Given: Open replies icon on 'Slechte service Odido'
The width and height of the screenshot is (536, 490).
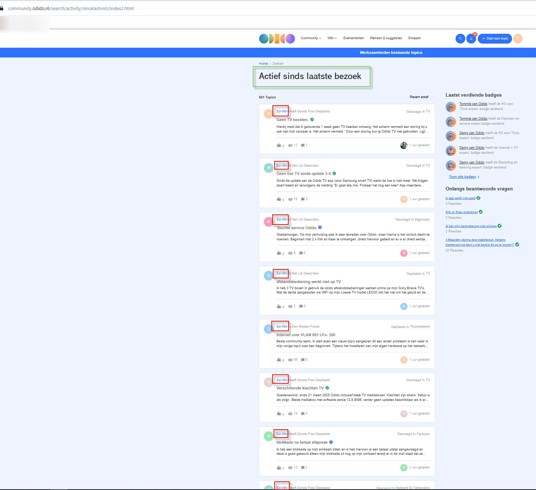Looking at the screenshot, I should (301, 253).
